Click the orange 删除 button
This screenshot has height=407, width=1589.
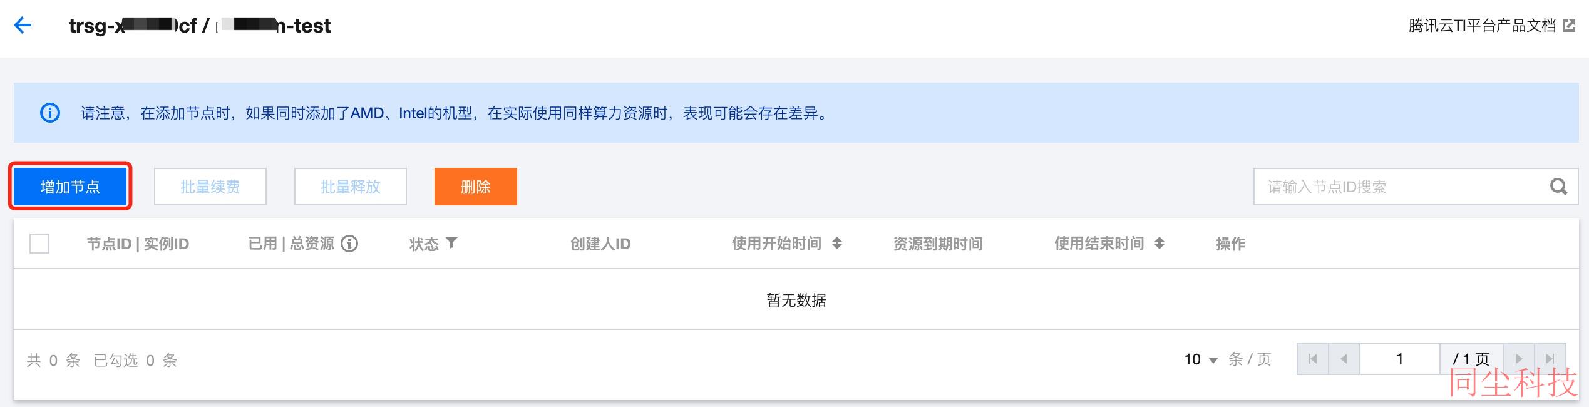tap(476, 187)
